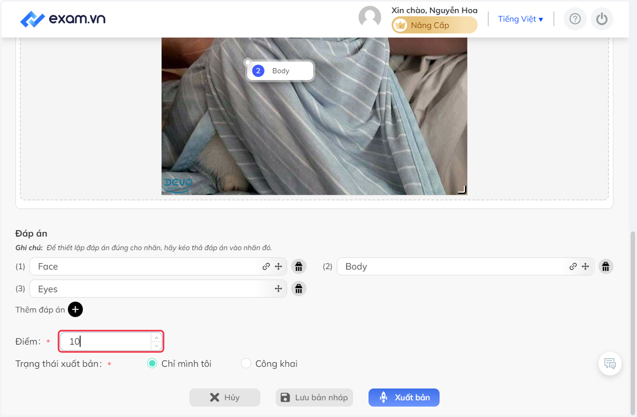The width and height of the screenshot is (637, 417).
Task: Click the power logout icon
Action: [601, 19]
